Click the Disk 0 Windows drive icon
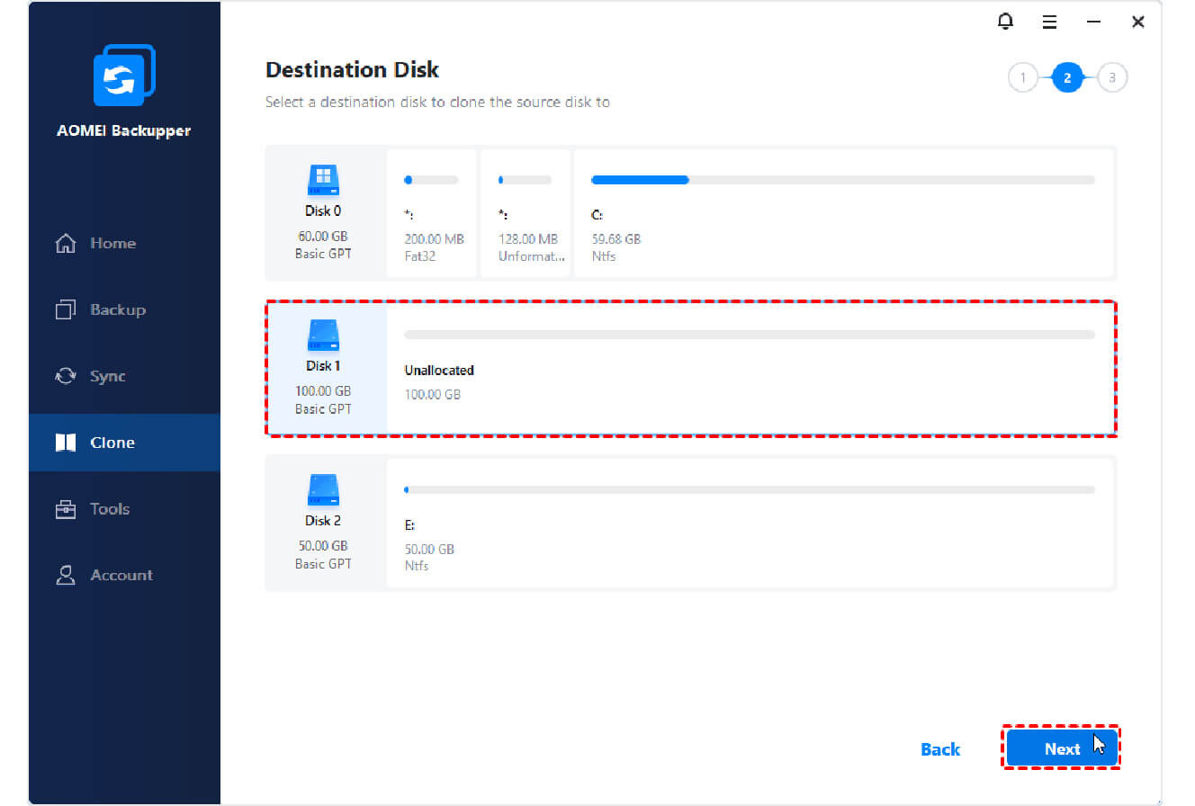 (323, 181)
